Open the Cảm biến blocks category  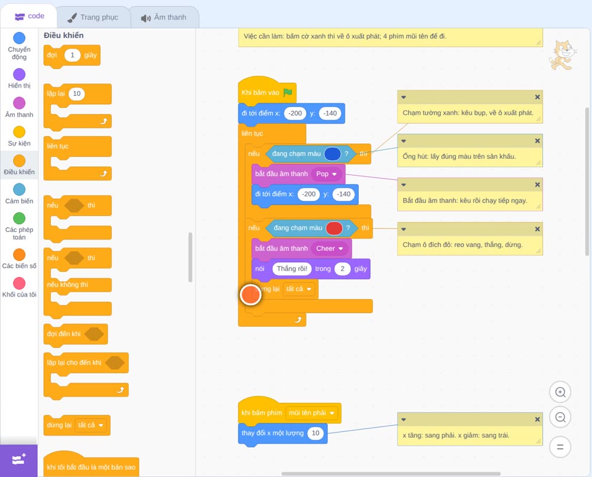(x=20, y=194)
